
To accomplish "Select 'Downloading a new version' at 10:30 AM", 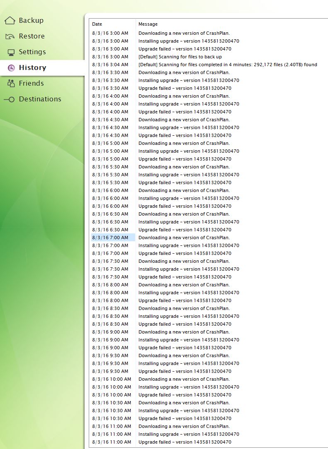I will [184, 403].
